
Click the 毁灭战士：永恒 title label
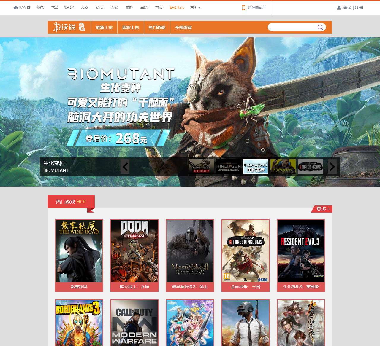[x=134, y=287]
